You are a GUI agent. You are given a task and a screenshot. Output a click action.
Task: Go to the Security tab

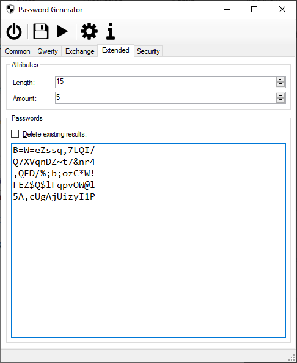(x=148, y=51)
